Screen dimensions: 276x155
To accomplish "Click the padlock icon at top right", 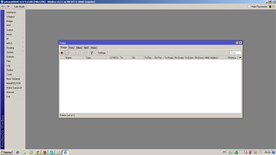I will point(273,7).
